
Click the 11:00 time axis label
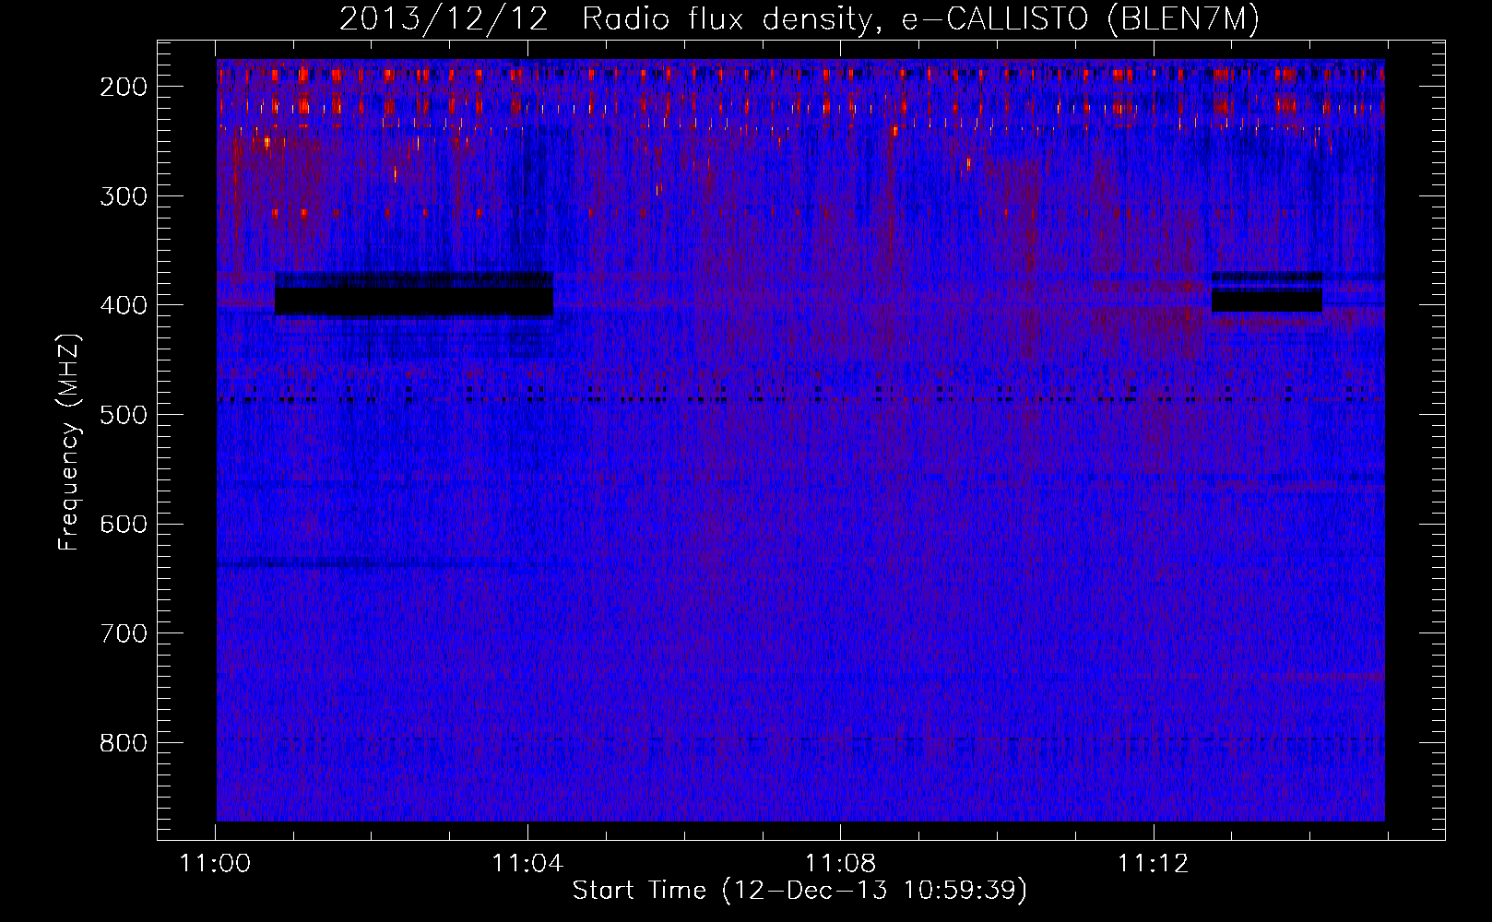tap(216, 864)
